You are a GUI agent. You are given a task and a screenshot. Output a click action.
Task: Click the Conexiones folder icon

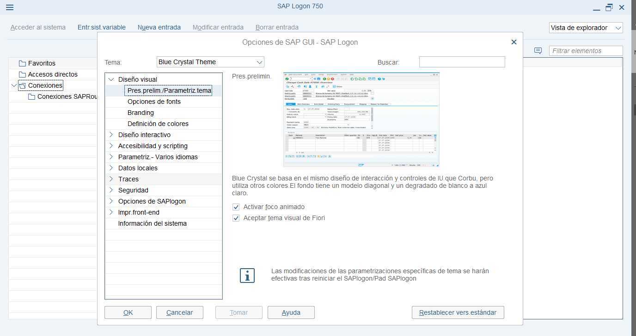tap(22, 85)
